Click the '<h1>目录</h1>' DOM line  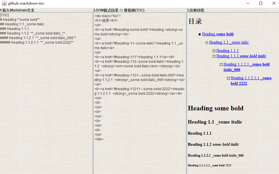(x=106, y=21)
